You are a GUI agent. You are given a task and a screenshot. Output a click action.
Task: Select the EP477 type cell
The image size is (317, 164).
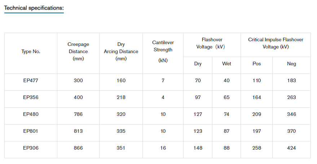(31, 80)
